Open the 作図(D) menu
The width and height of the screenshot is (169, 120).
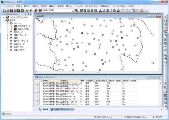point(44,6)
